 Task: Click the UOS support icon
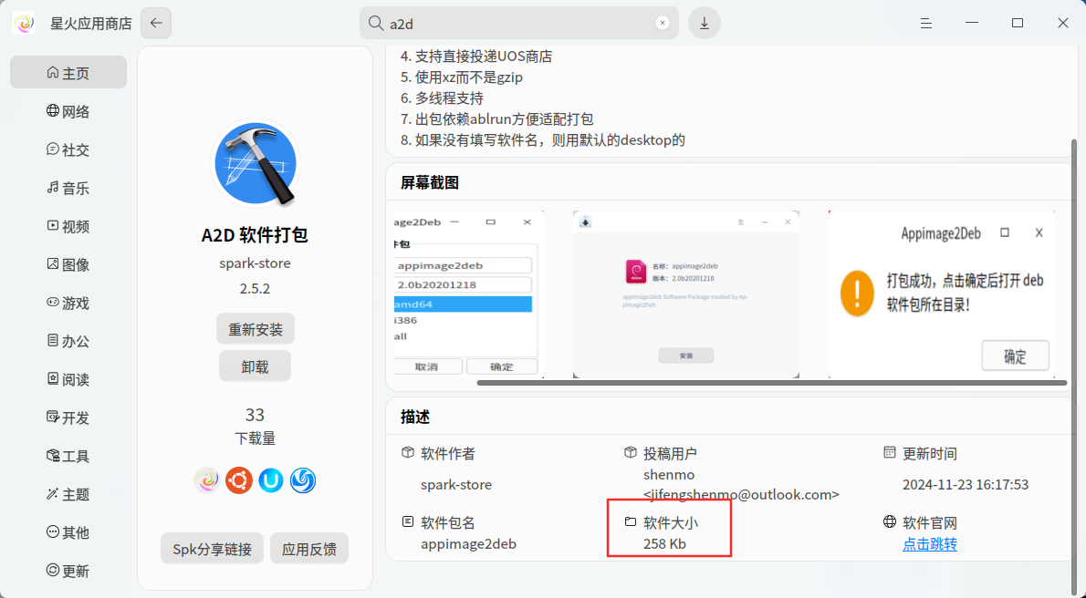(x=271, y=479)
